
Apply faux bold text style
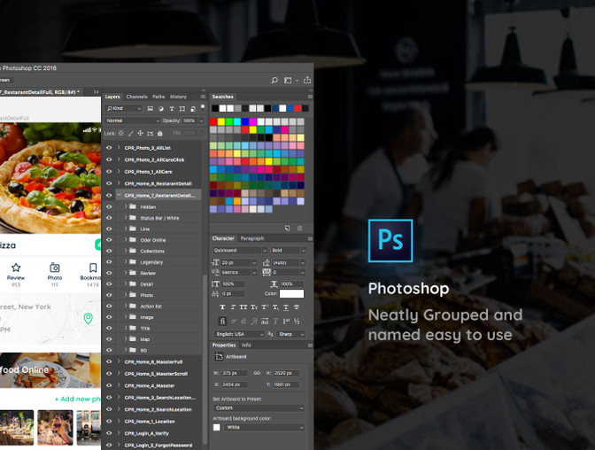222,307
